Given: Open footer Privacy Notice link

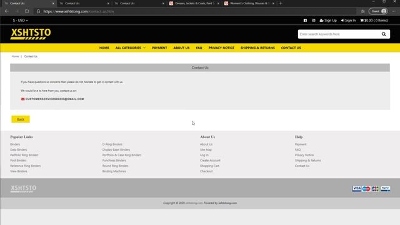Looking at the screenshot, I should 304,155.
